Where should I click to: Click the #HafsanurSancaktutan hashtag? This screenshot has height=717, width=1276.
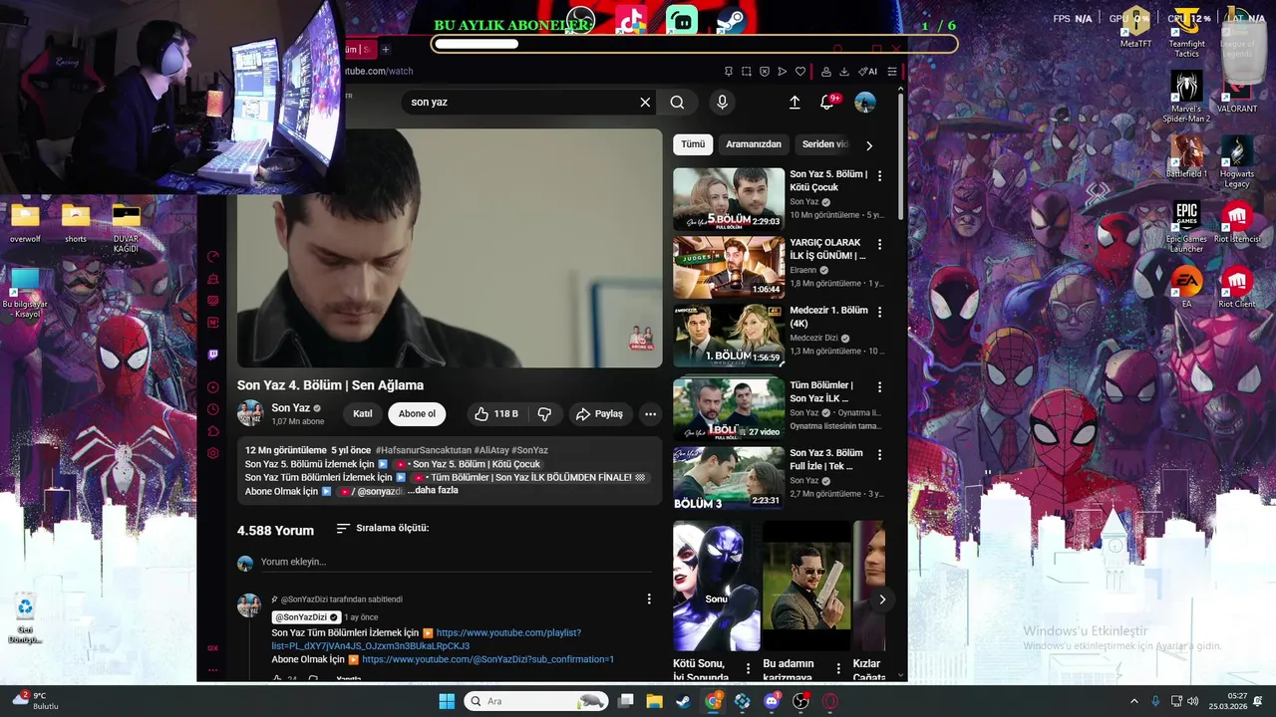pos(424,450)
